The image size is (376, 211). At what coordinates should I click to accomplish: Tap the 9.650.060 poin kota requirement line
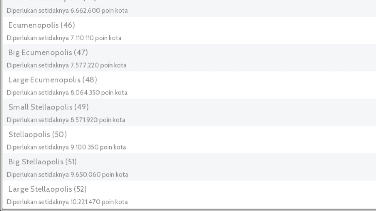[67, 175]
